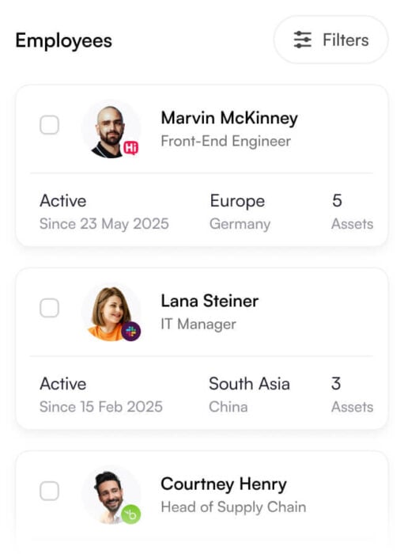This screenshot has width=404, height=554.
Task: Click the Slack badge on Lana's avatar
Action: (131, 332)
